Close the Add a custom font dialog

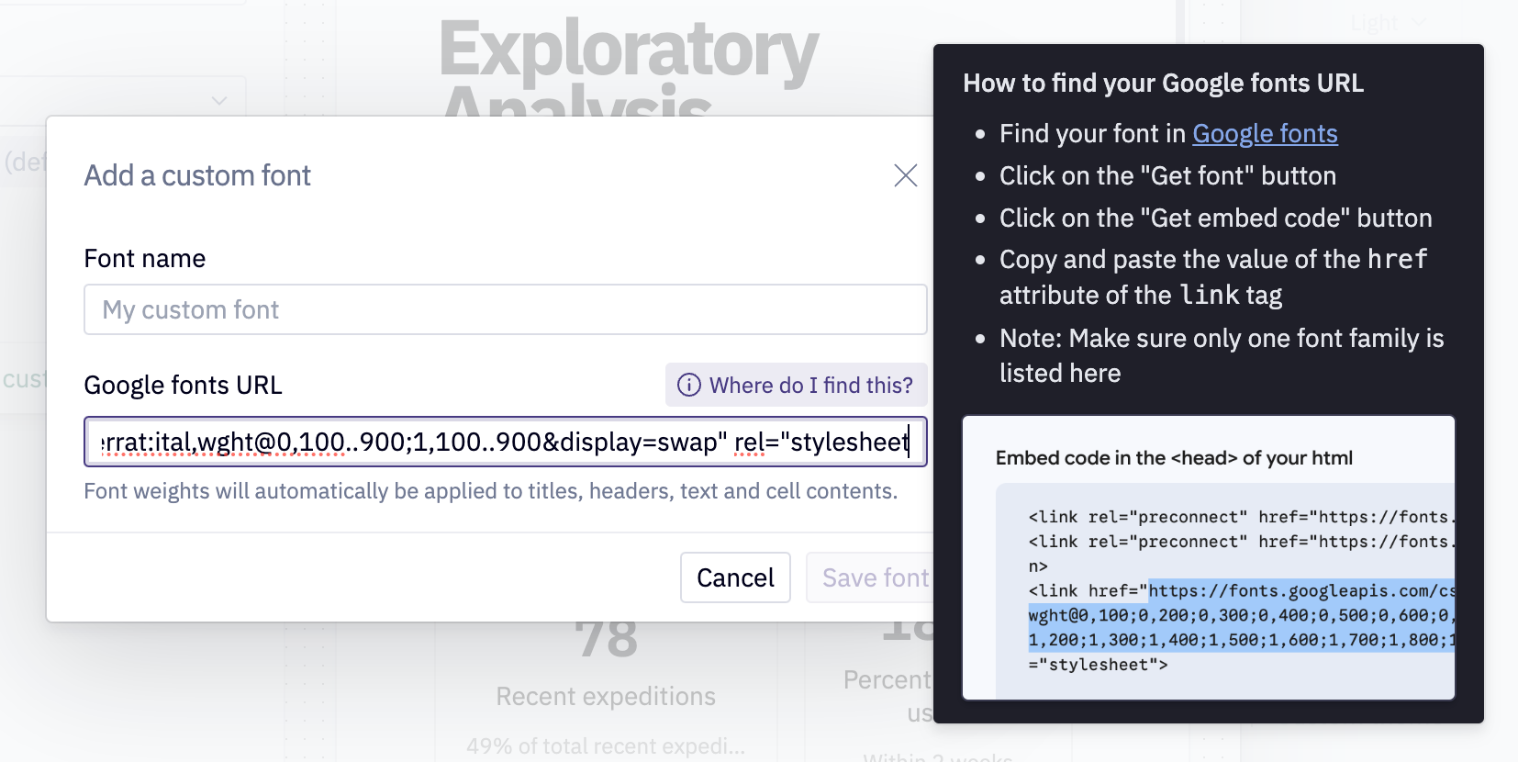coord(905,175)
